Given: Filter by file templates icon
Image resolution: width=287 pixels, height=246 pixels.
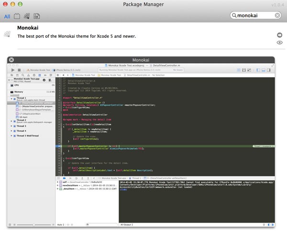Looking at the screenshot, I should [37, 16].
